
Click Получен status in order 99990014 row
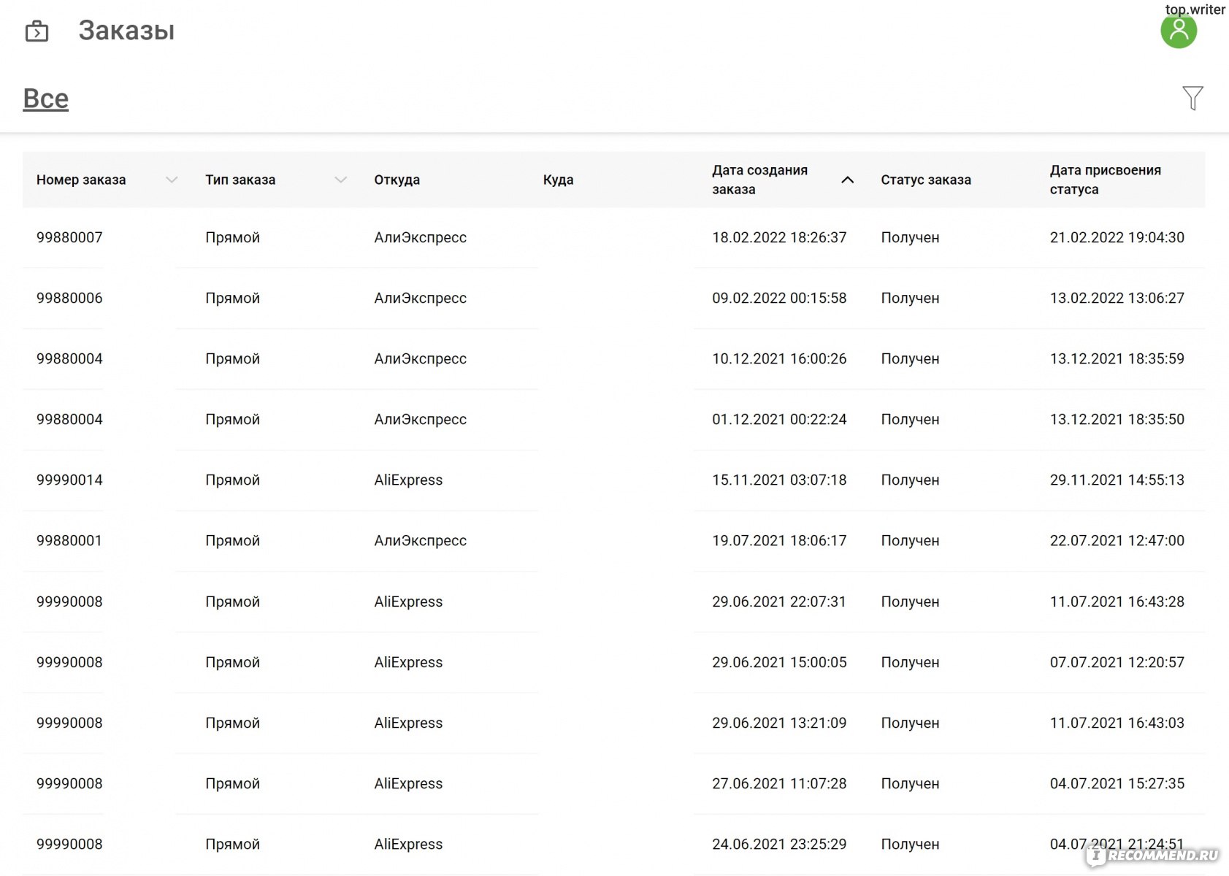click(910, 480)
